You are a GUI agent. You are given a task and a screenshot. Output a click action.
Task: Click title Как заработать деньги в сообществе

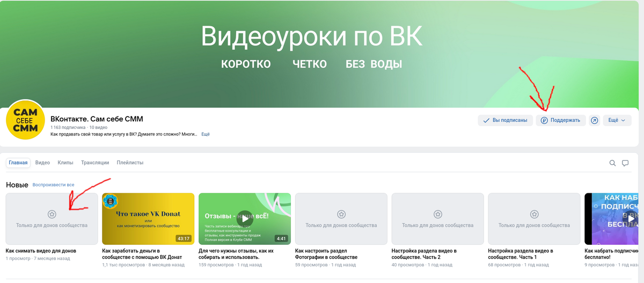coord(142,254)
